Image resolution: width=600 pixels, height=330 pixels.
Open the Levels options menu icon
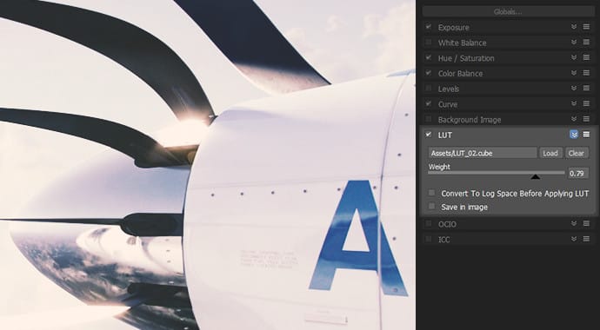586,88
